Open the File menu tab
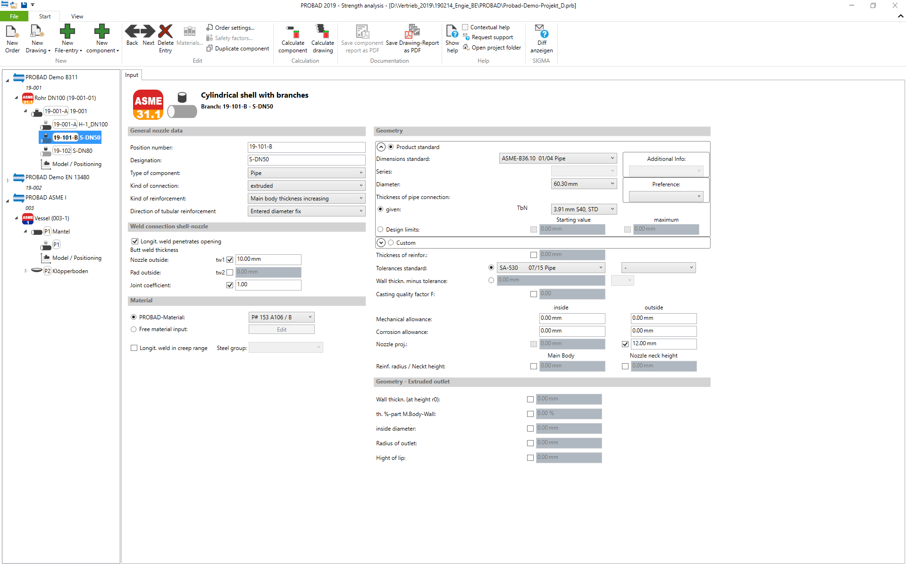Screen dimensions: 906x566 pos(14,17)
